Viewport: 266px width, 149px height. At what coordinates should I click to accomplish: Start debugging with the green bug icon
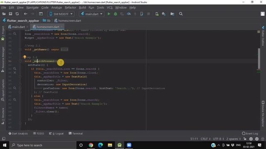tap(116, 14)
